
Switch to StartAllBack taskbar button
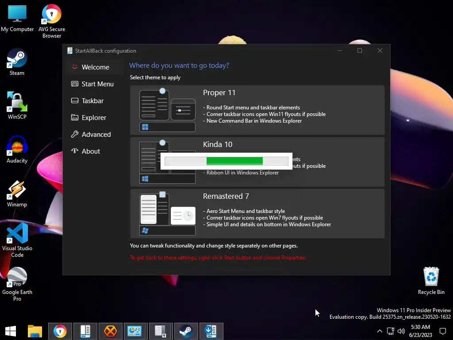point(85,331)
